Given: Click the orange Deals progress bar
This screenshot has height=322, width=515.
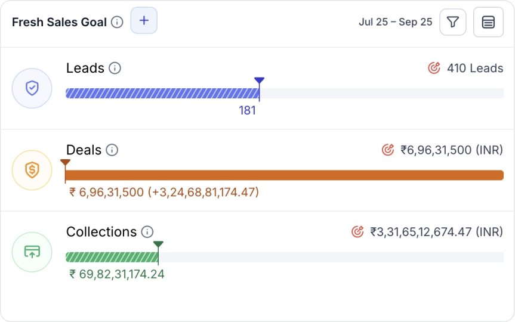Looking at the screenshot, I should pos(284,175).
